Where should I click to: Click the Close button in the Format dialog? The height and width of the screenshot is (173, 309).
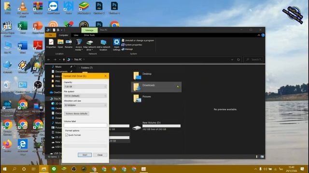[x=100, y=155]
